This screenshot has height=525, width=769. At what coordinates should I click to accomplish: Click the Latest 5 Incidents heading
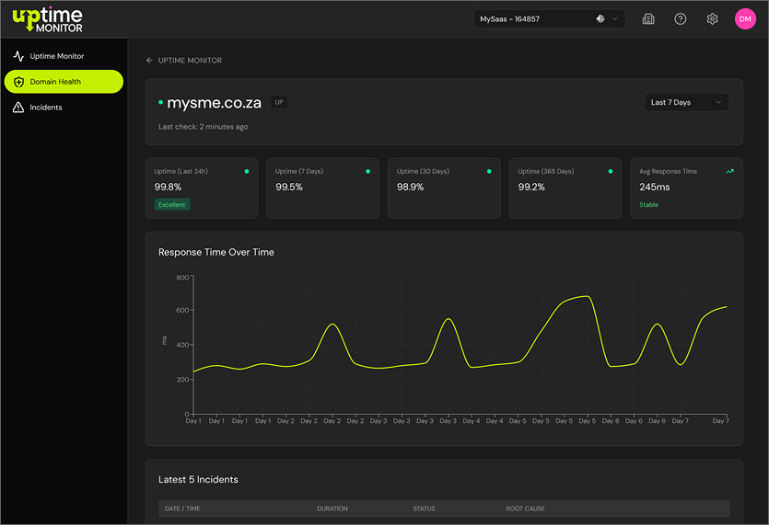[x=198, y=479]
